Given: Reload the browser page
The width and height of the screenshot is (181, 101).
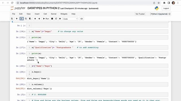Looking at the screenshot, I should click(12, 3).
